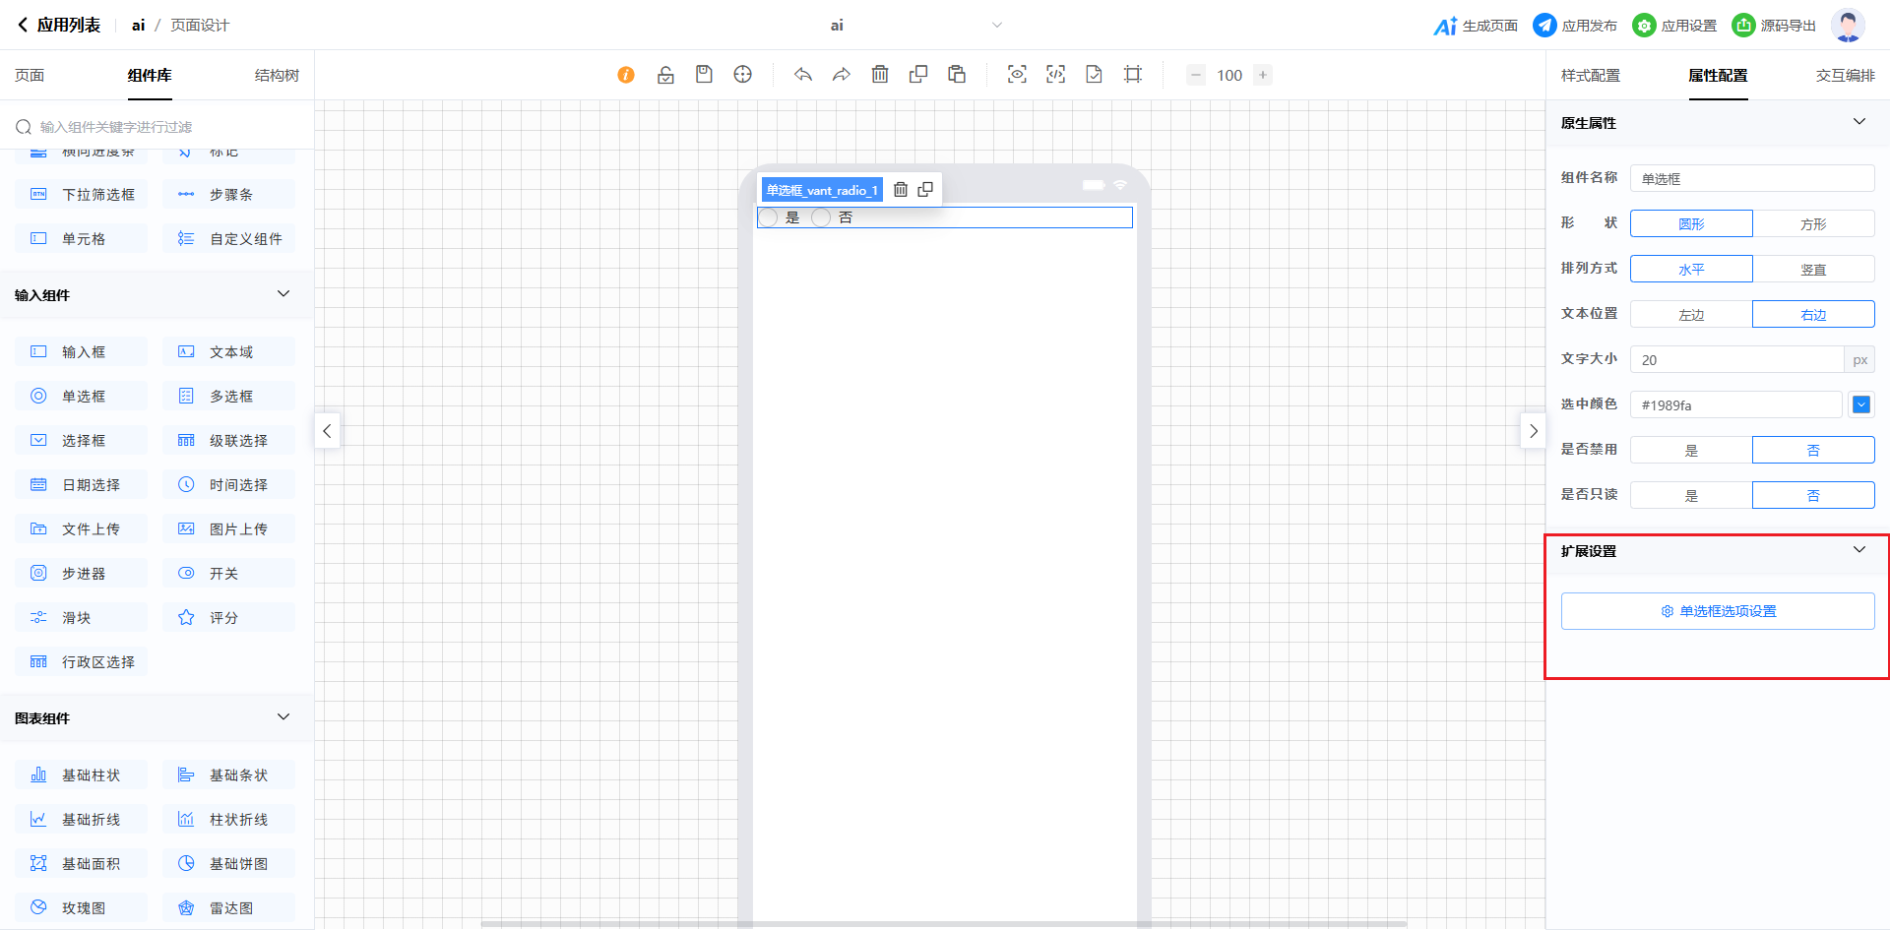Open 单选框选项设置 button
1890x930 pixels.
[x=1718, y=611]
